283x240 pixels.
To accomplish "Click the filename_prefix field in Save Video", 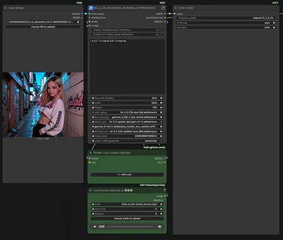I will pos(226,18).
